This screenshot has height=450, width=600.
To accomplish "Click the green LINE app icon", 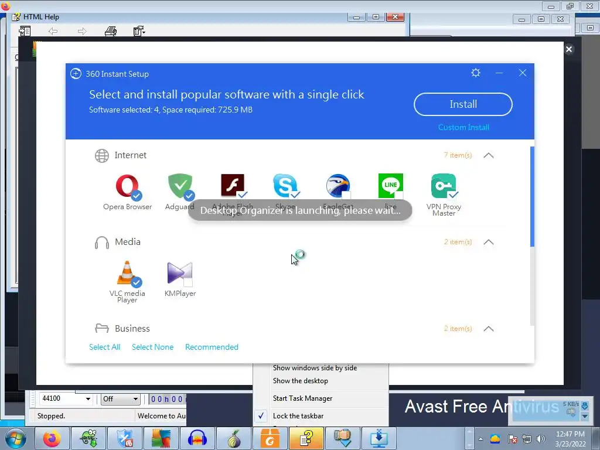I will [x=391, y=185].
